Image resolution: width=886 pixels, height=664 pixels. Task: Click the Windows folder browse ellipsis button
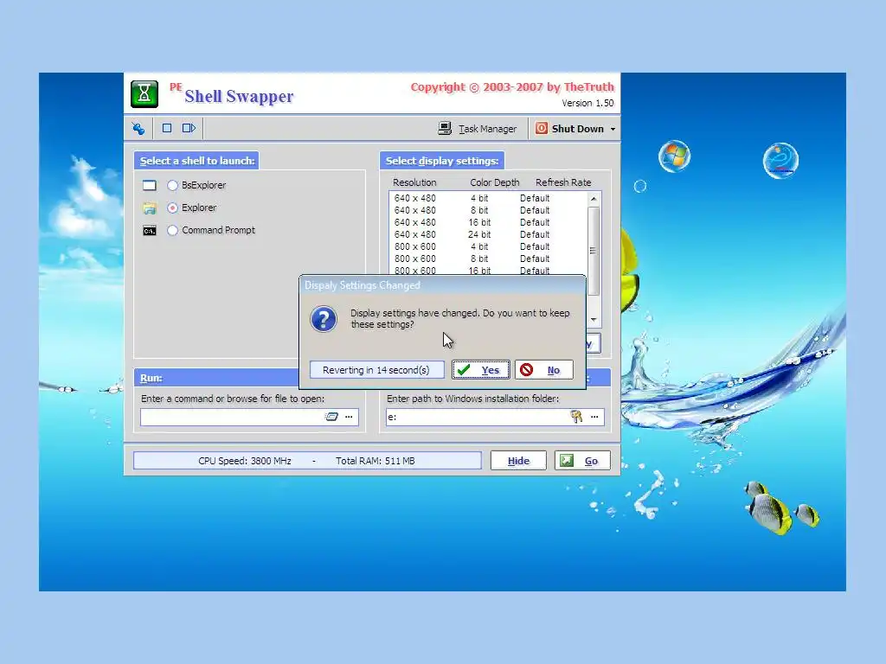coord(594,417)
